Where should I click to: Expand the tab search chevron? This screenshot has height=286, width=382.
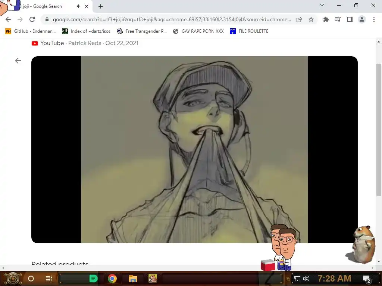[x=322, y=5]
